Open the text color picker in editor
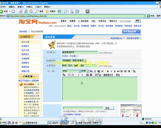 pyautogui.click(x=134, y=71)
